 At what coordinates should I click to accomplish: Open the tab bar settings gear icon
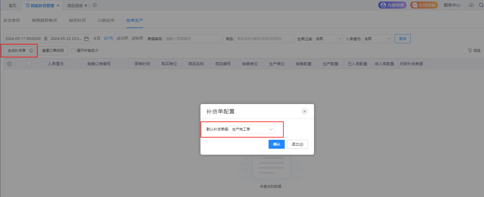95,5
